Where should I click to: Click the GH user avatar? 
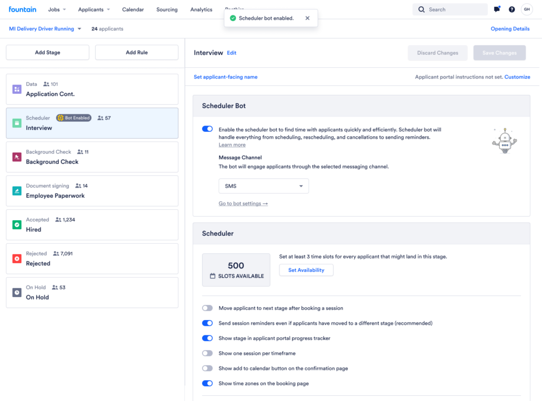click(x=527, y=10)
